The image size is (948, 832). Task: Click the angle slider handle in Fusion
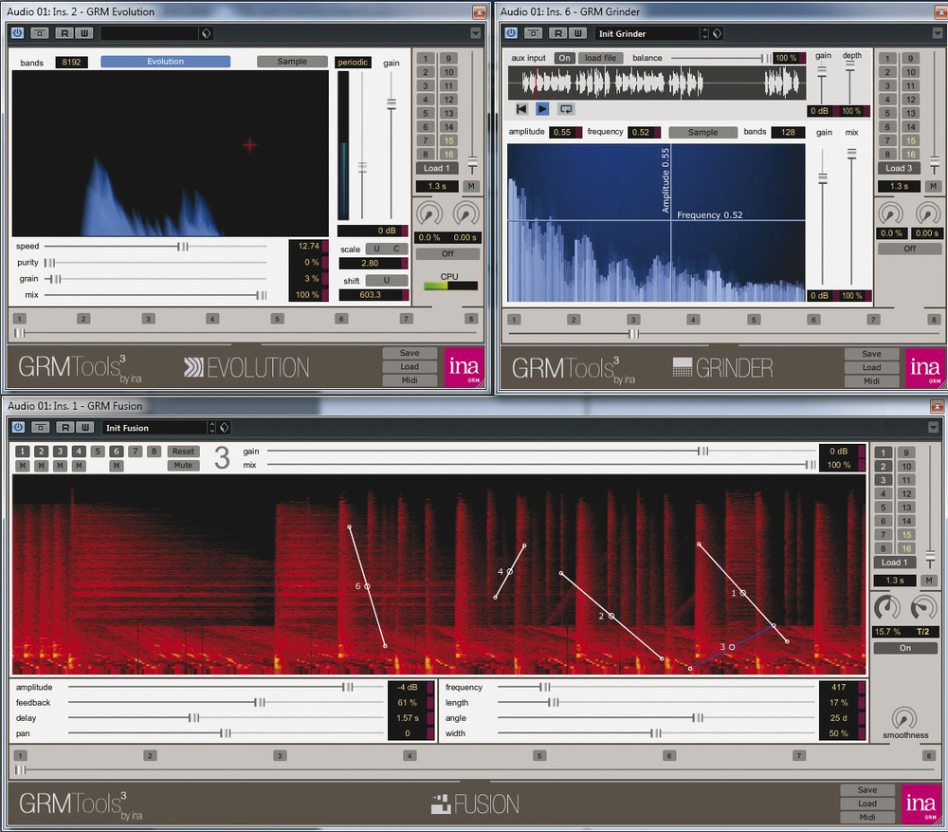(698, 718)
